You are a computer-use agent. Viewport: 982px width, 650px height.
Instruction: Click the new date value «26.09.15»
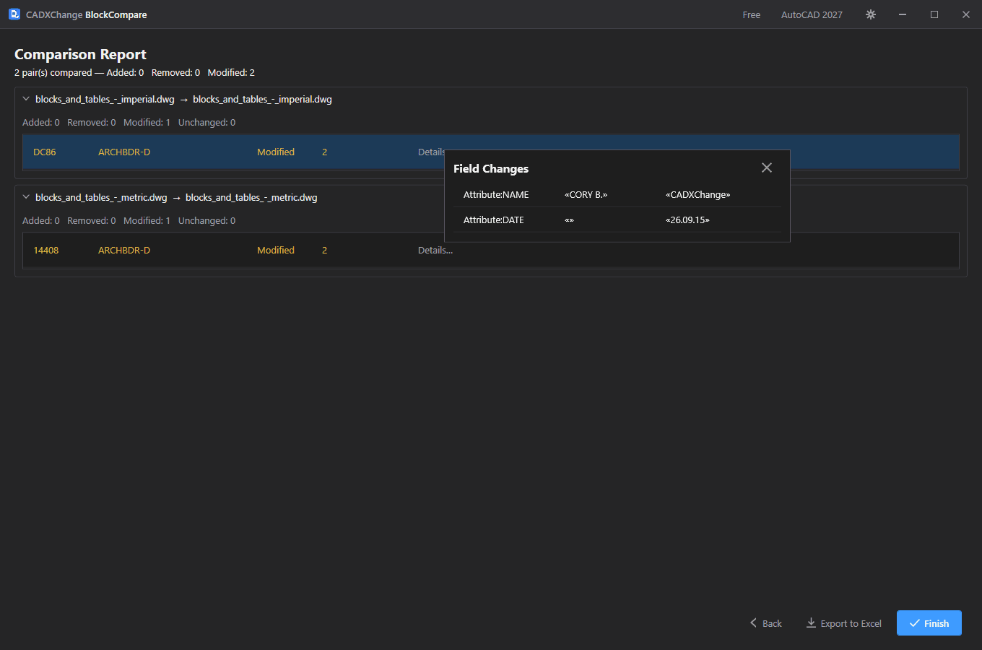[x=687, y=220]
